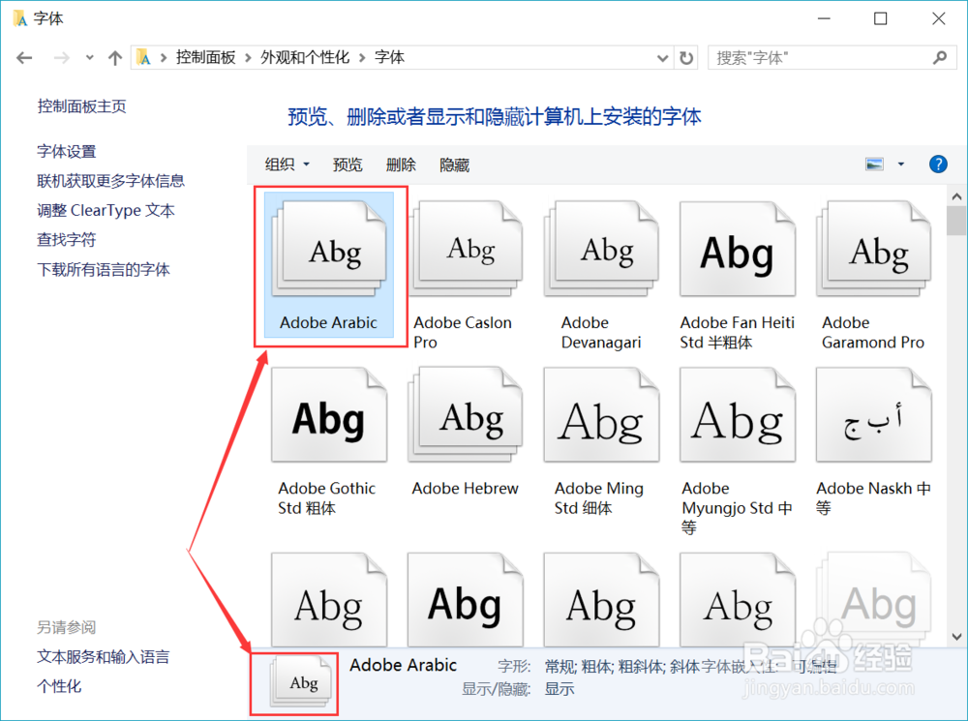
Task: Select the Adobe Devanagari font icon
Action: tap(602, 250)
